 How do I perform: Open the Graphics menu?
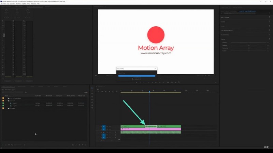[24, 4]
